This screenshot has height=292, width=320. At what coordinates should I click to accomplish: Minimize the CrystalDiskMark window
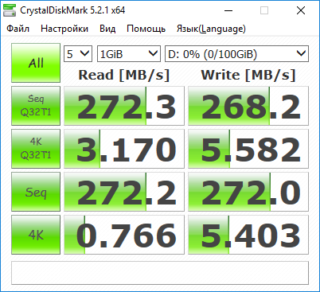228,10
